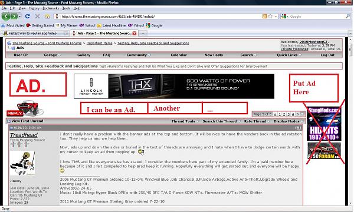The height and width of the screenshot is (212, 354).
Task: Click the page vertical scrollbar
Action: pyautogui.click(x=350, y=122)
